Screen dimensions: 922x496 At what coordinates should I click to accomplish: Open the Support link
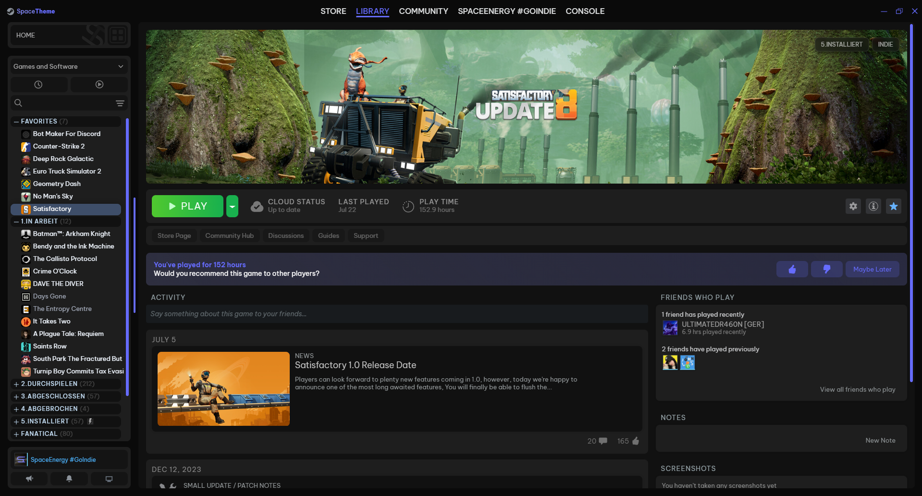pyautogui.click(x=366, y=236)
